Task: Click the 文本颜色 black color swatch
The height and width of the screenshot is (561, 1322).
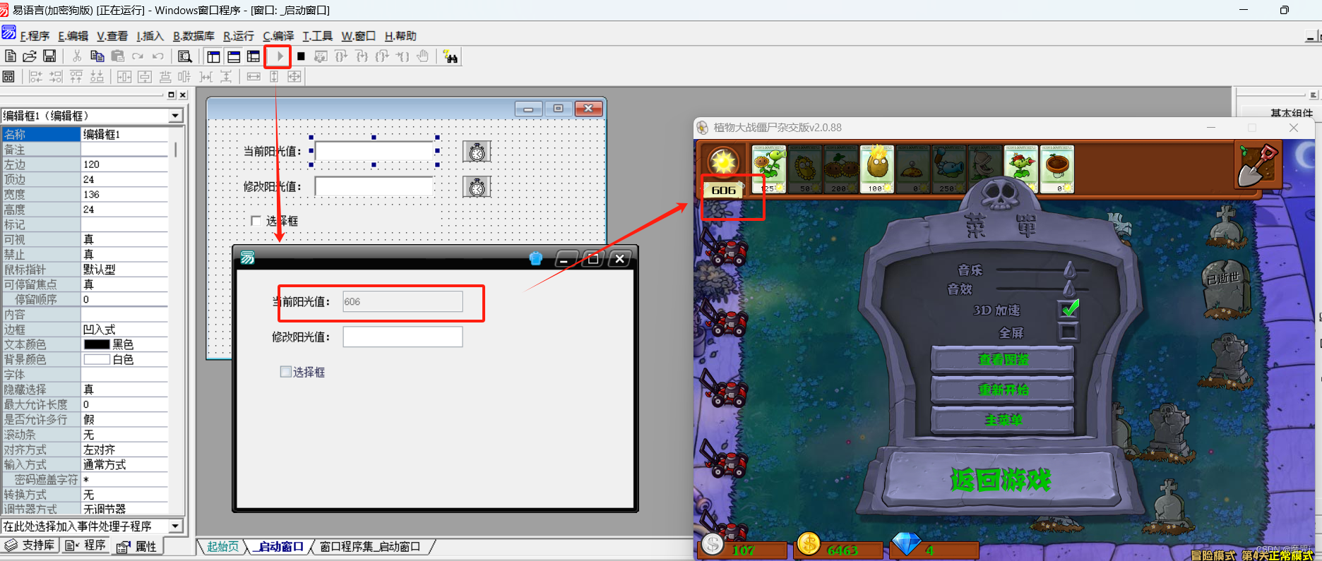Action: [x=97, y=344]
